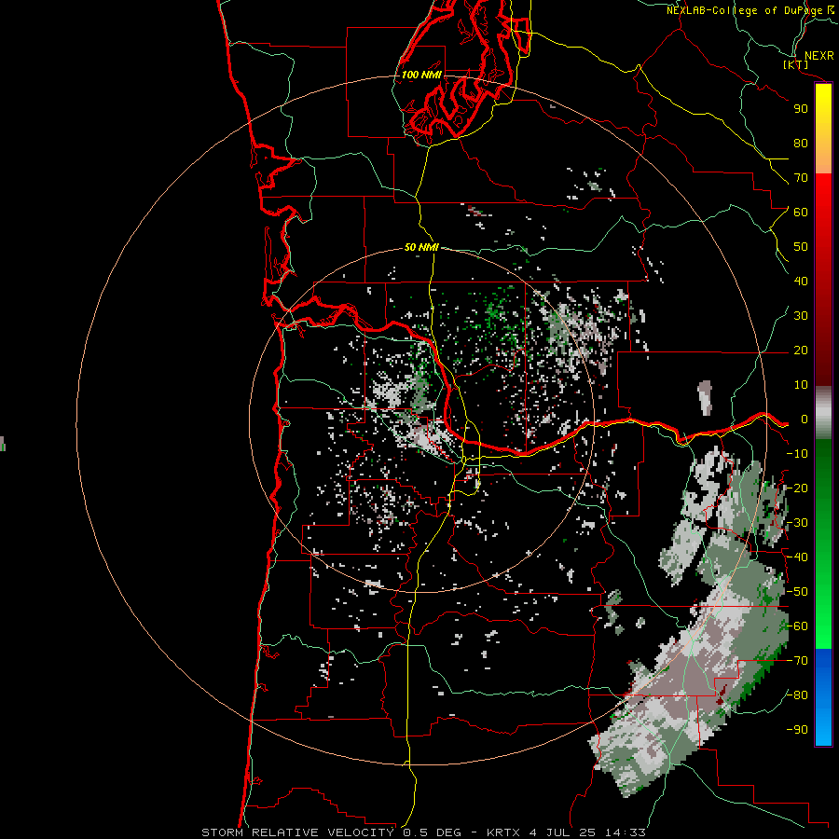Click the 50 NMI range ring label
The image size is (839, 839).
(x=421, y=247)
